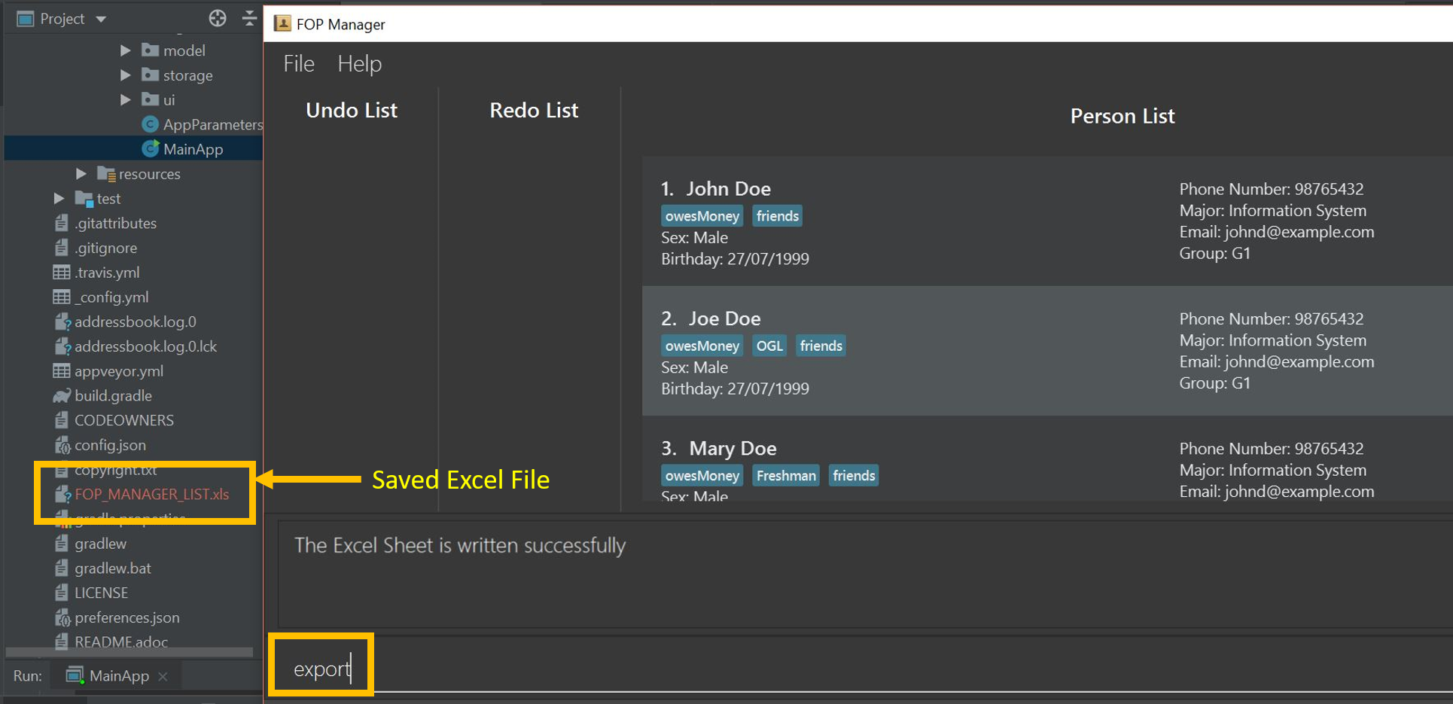Click the FOP Manager window title icon
The image size is (1453, 704).
coord(282,24)
